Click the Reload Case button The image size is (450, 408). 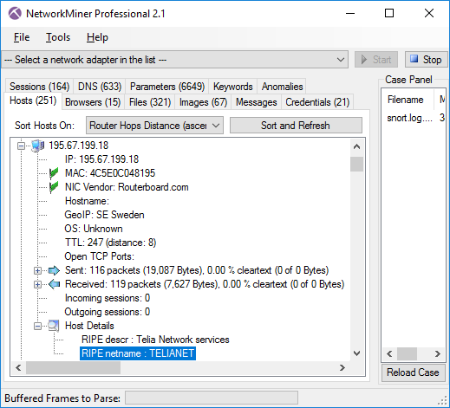413,372
